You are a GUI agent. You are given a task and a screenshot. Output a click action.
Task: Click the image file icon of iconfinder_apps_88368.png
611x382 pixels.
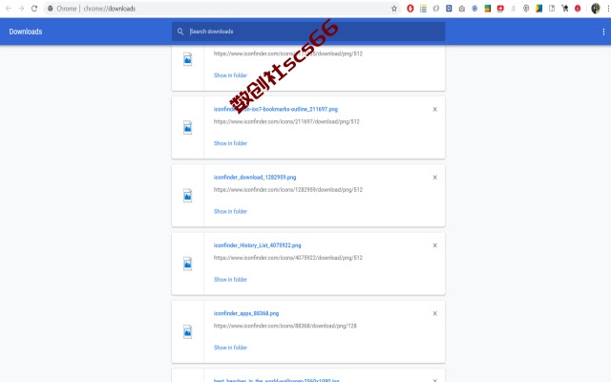187,331
